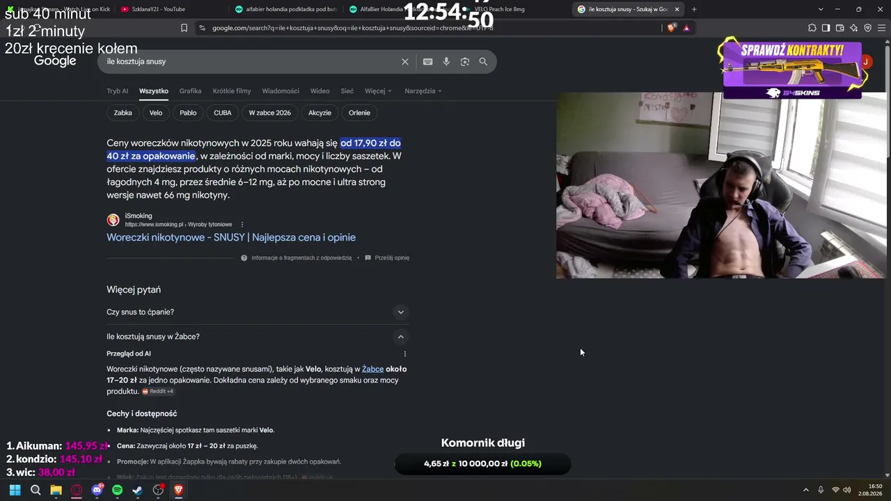This screenshot has height=501, width=891.
Task: Open Google Lens image search
Action: click(x=465, y=62)
